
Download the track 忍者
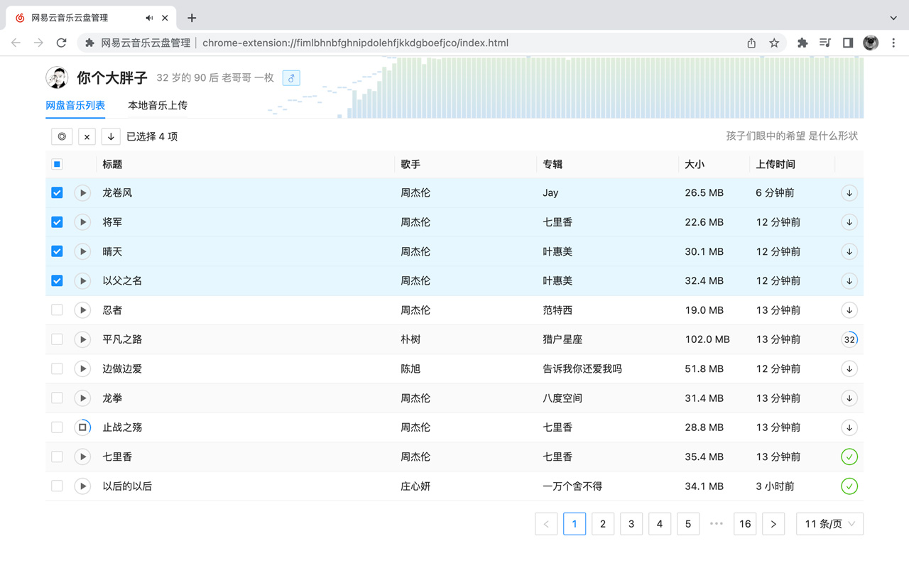(849, 310)
